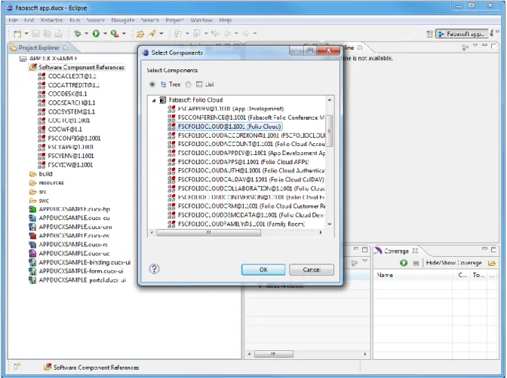Open the Help menu
The width and height of the screenshot is (507, 378).
(x=226, y=20)
